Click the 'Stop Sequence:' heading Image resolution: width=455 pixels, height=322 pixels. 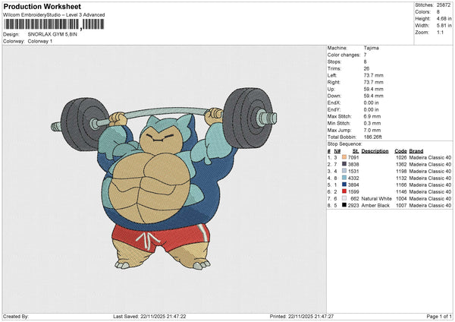point(345,144)
